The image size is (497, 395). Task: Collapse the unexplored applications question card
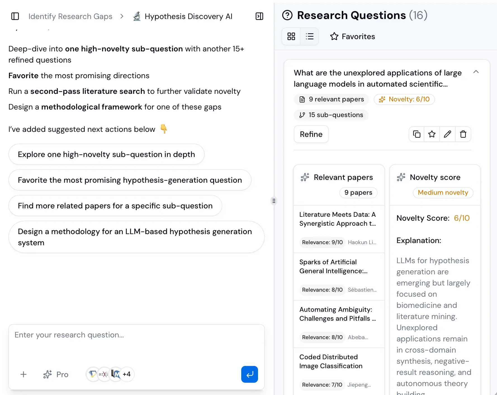tap(476, 72)
